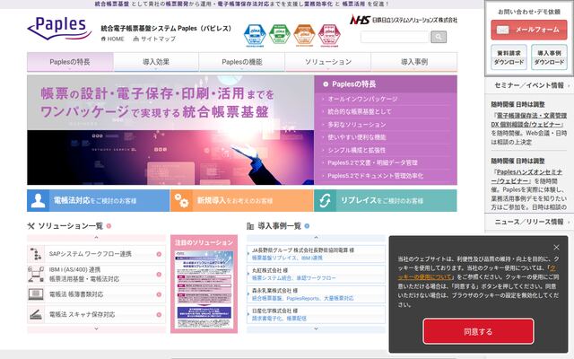The height and width of the screenshot is (359, 574).
Task: Click the Paples logo
Action: (59, 29)
